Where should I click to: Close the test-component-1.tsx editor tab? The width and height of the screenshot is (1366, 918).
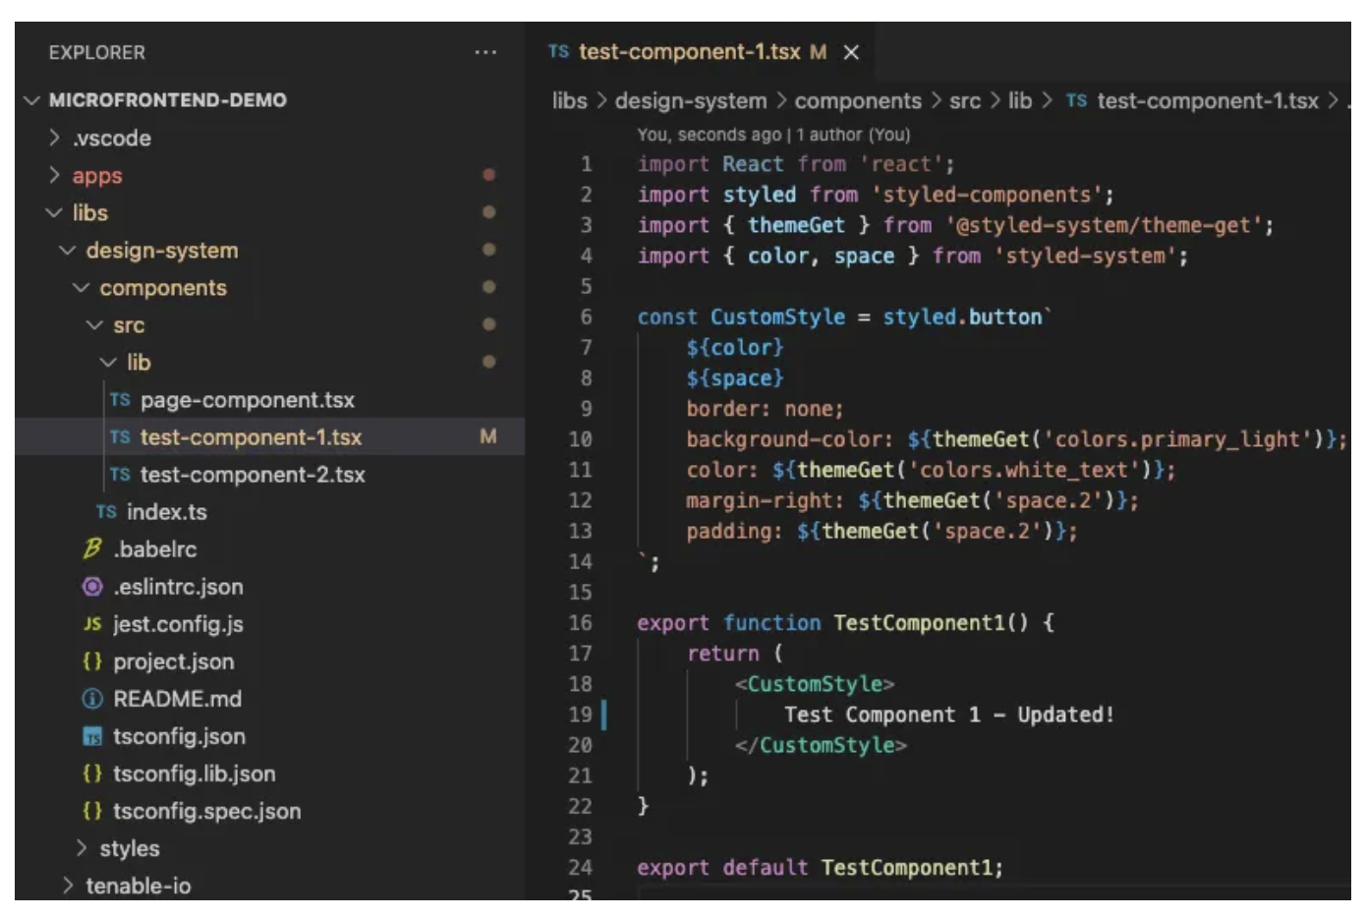pos(851,52)
